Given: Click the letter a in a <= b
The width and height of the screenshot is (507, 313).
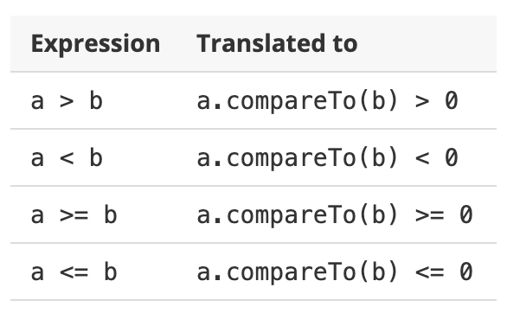Looking at the screenshot, I should coord(37,272).
